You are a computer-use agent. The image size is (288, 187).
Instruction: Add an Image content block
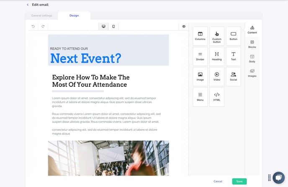point(200,76)
